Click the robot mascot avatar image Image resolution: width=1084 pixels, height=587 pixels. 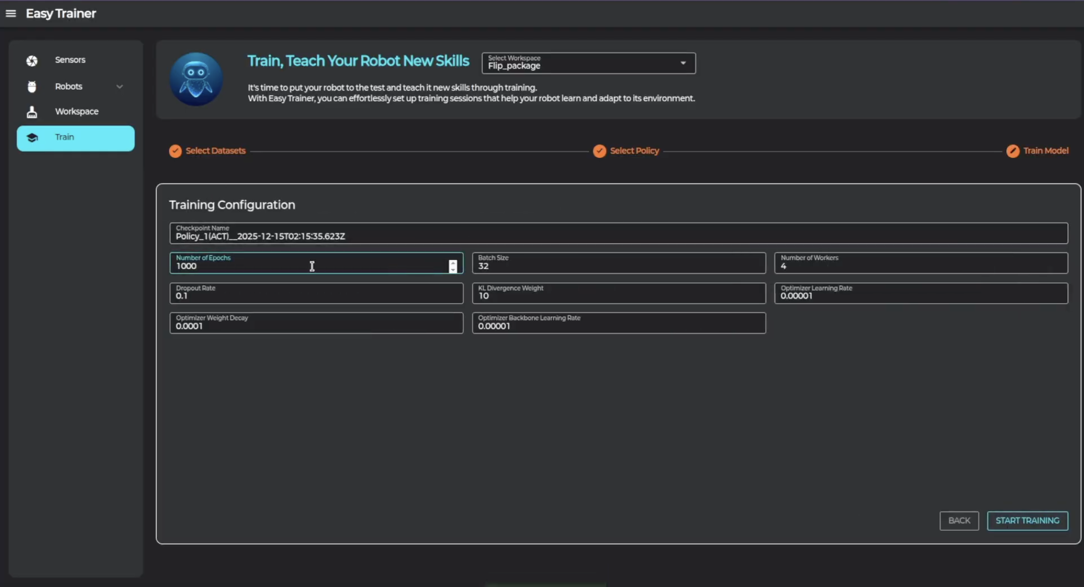(196, 79)
